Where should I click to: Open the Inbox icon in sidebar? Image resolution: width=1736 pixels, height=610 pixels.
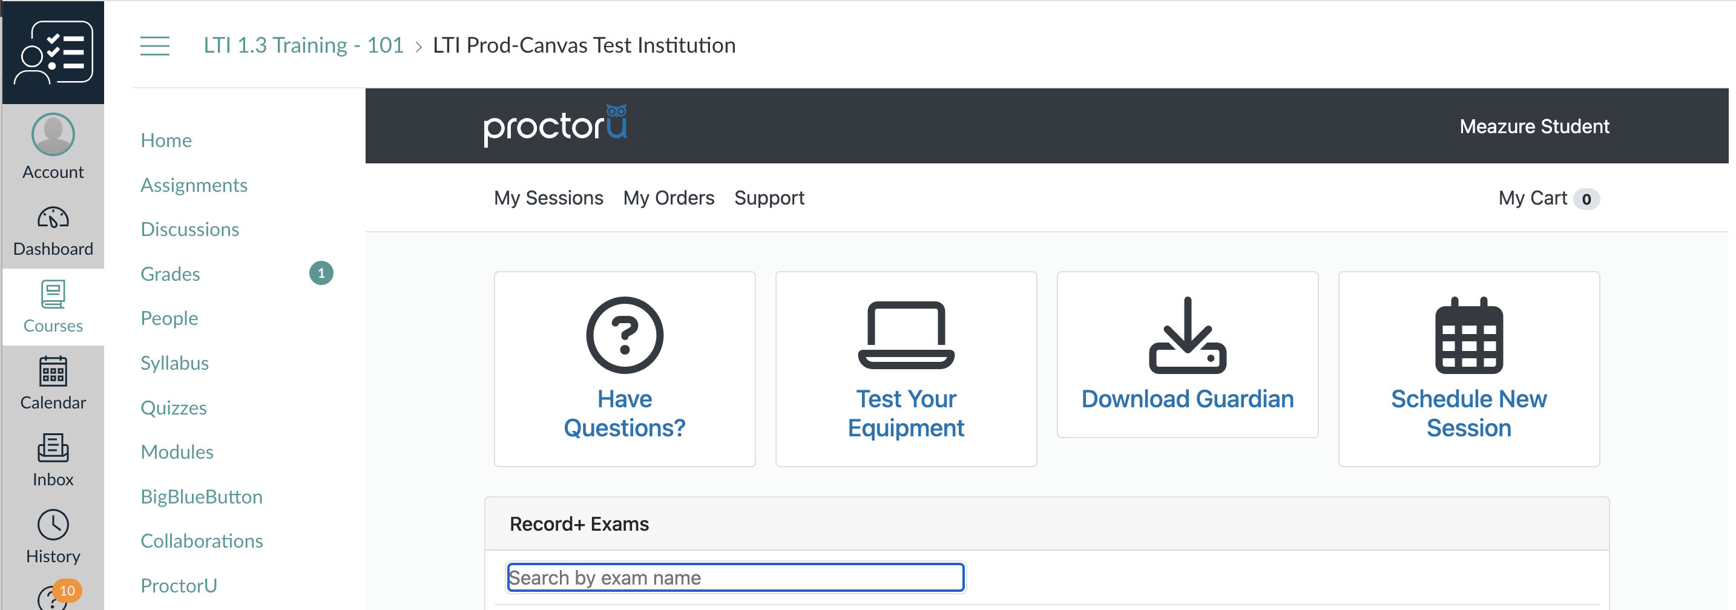(53, 448)
